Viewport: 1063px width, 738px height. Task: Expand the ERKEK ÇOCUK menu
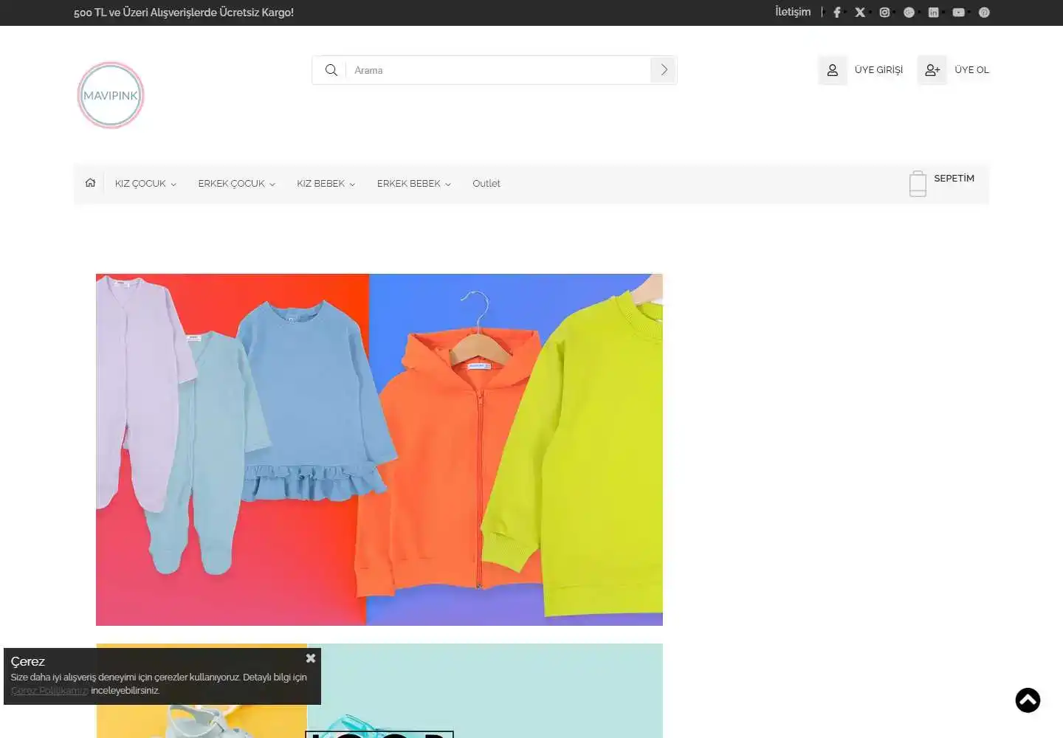click(236, 184)
